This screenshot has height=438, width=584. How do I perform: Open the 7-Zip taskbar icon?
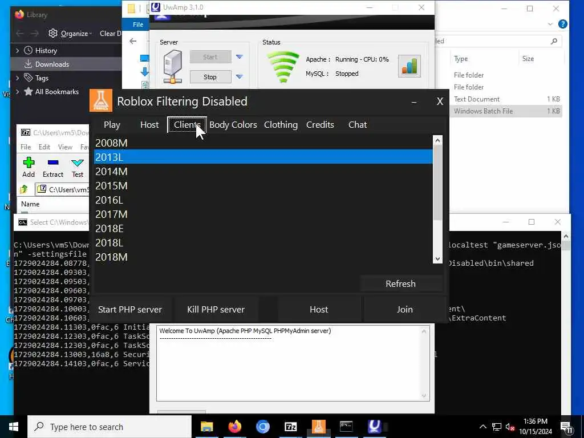click(x=290, y=427)
